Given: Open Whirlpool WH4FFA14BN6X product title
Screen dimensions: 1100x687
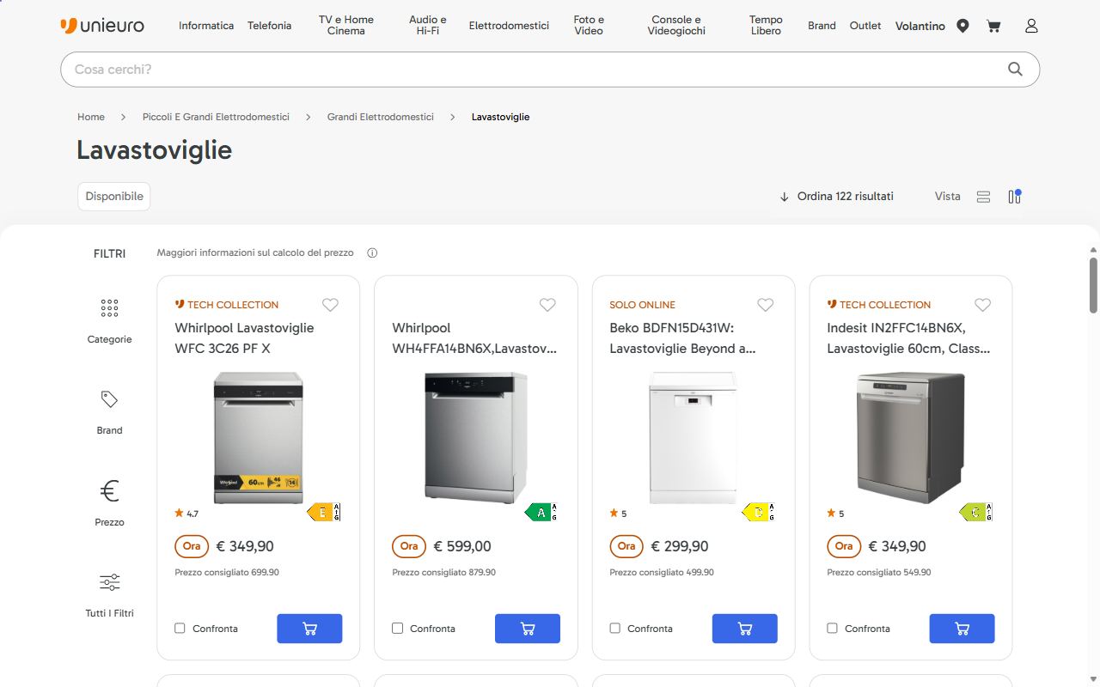Looking at the screenshot, I should pos(474,338).
